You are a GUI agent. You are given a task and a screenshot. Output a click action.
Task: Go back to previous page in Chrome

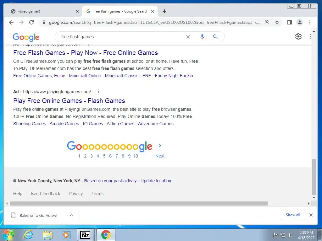pyautogui.click(x=11, y=22)
